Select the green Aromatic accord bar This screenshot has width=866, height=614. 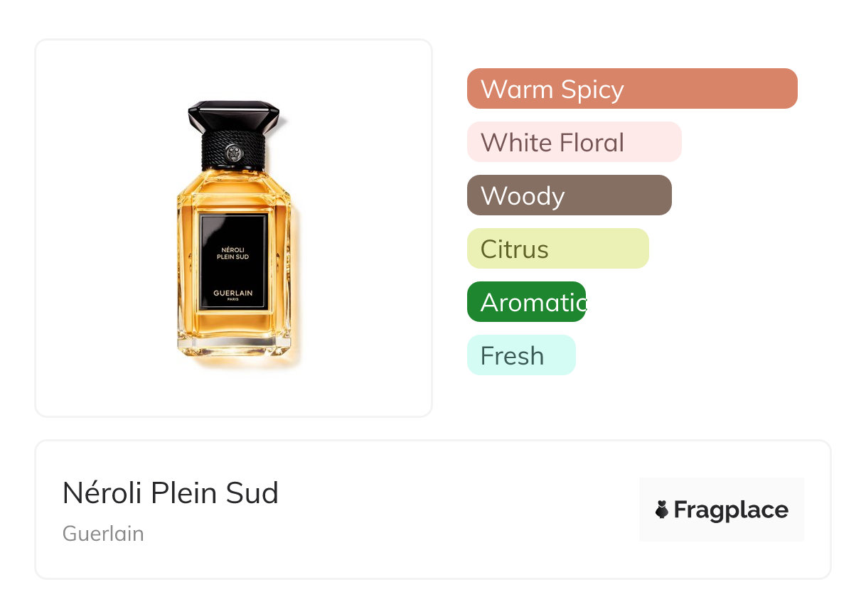point(526,302)
